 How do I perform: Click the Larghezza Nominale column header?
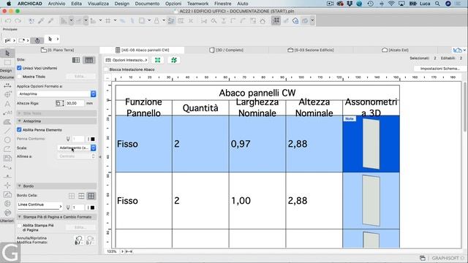[x=257, y=107]
